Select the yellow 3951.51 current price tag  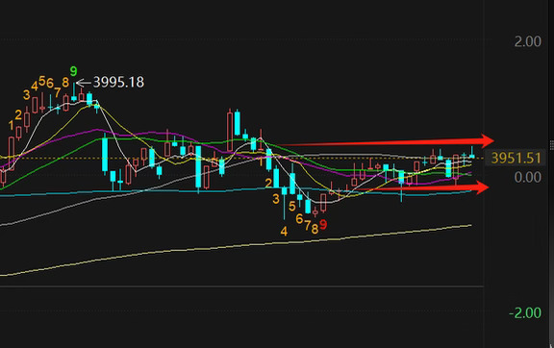coord(516,159)
